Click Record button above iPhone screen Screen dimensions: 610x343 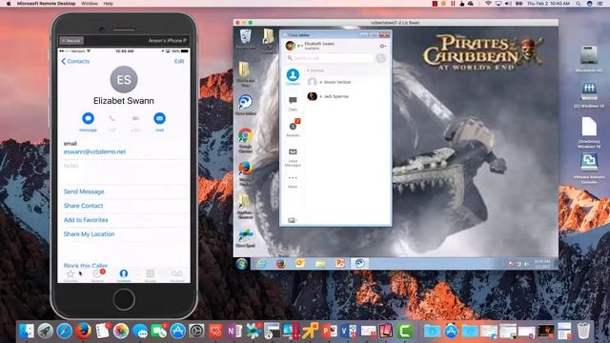71,40
